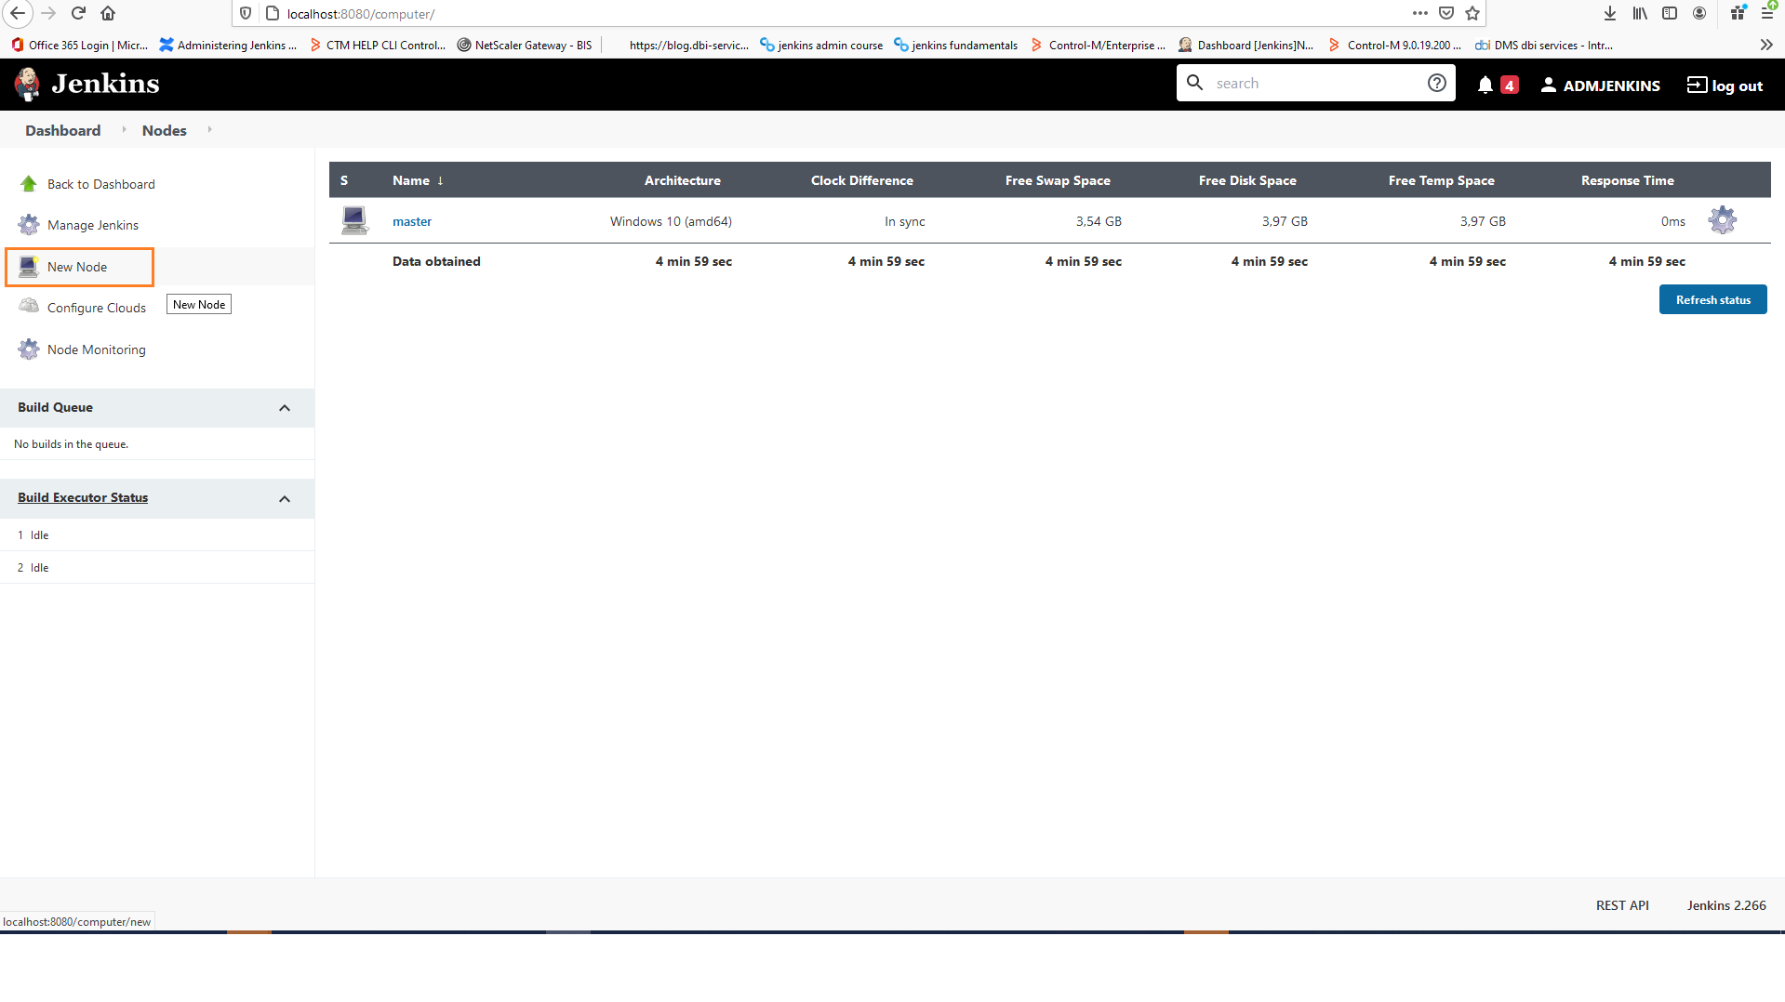
Task: Click the browser home icon
Action: [108, 13]
